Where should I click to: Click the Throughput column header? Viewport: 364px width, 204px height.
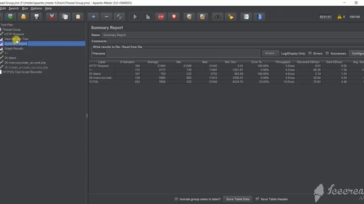pyautogui.click(x=283, y=62)
